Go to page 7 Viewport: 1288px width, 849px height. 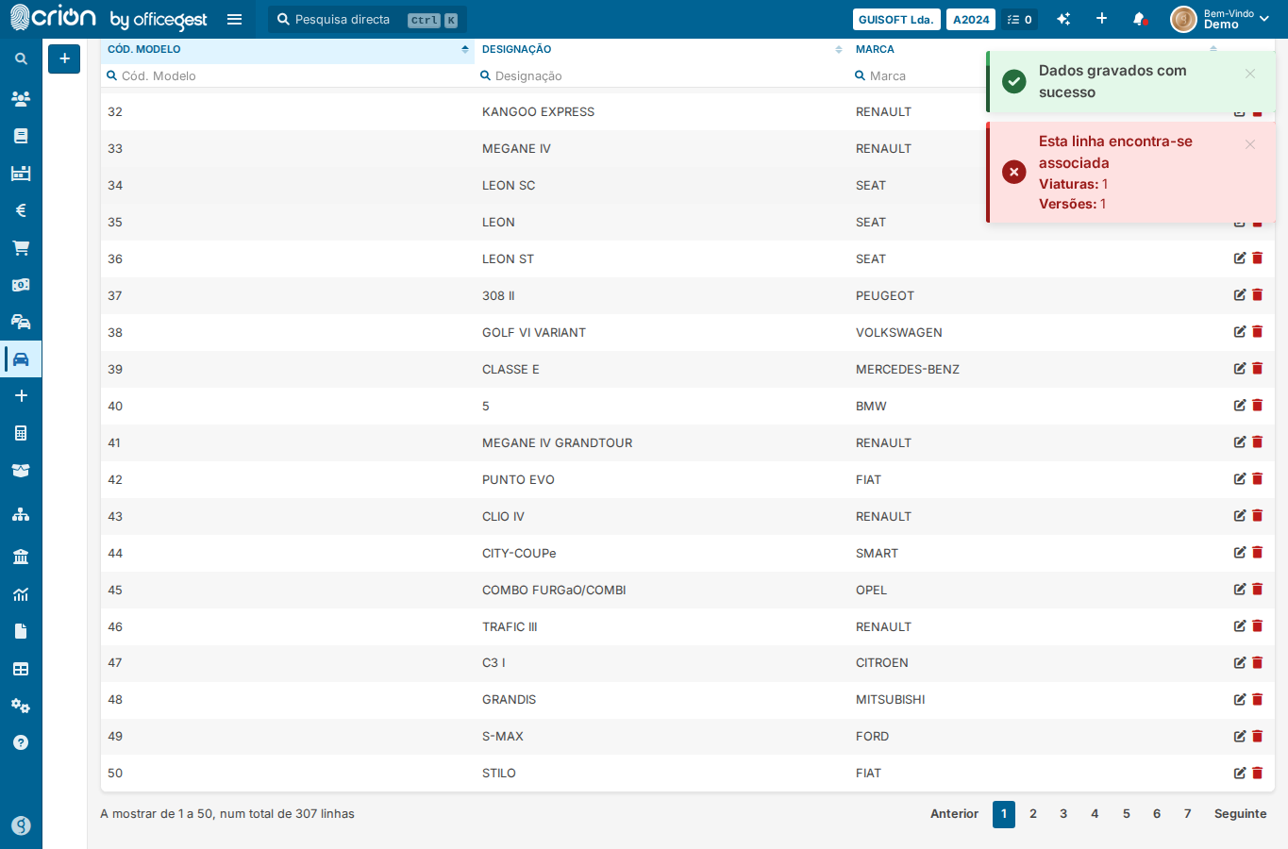click(1187, 814)
